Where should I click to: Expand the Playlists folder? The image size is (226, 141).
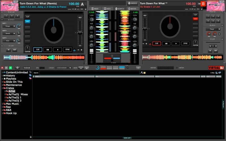pos(3,79)
